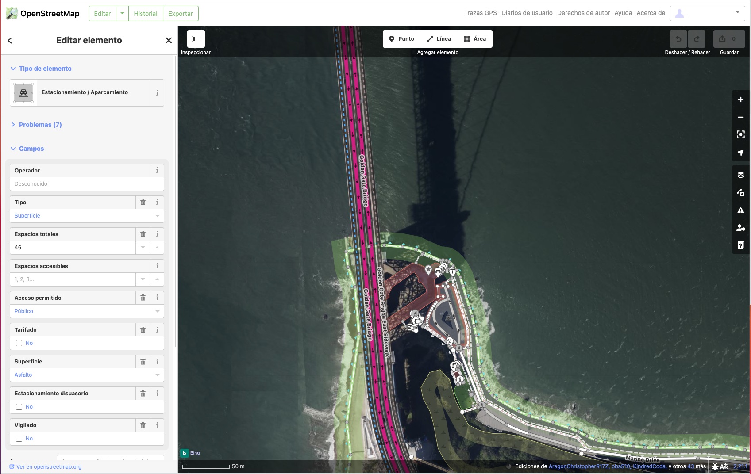Viewport: 751px width, 474px height.
Task: Zoom to the selected element
Action: point(741,135)
